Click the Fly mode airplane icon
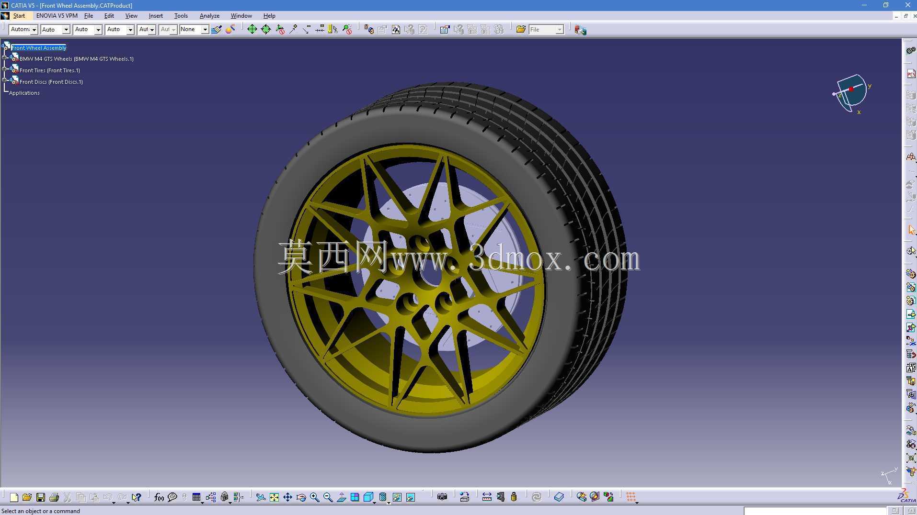This screenshot has width=917, height=515. (261, 497)
